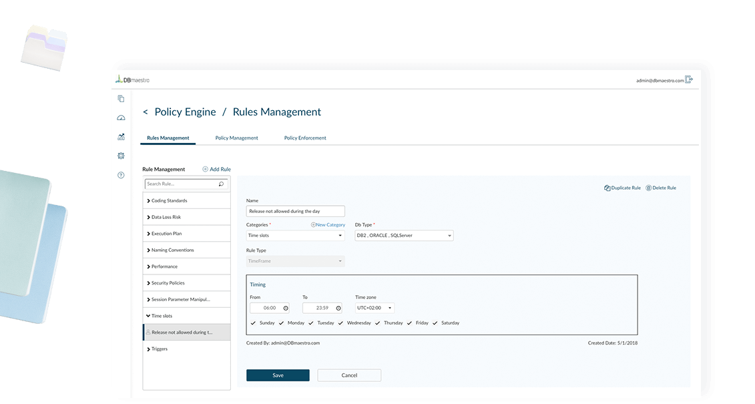
Task: Expand the Coding Standards category
Action: pyautogui.click(x=186, y=200)
